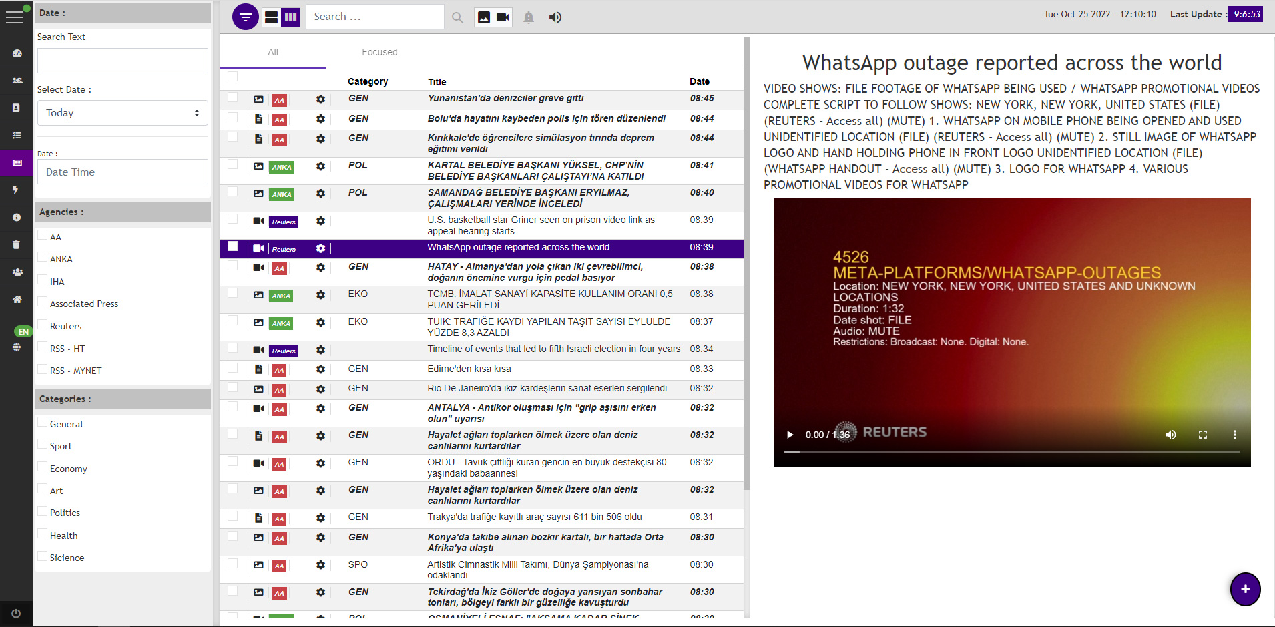Switch to horizontal split layout view
The image size is (1275, 627).
271,17
